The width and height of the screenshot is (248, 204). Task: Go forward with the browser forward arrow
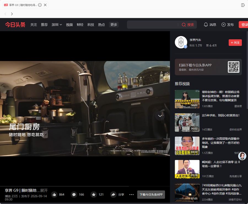click(x=12, y=14)
